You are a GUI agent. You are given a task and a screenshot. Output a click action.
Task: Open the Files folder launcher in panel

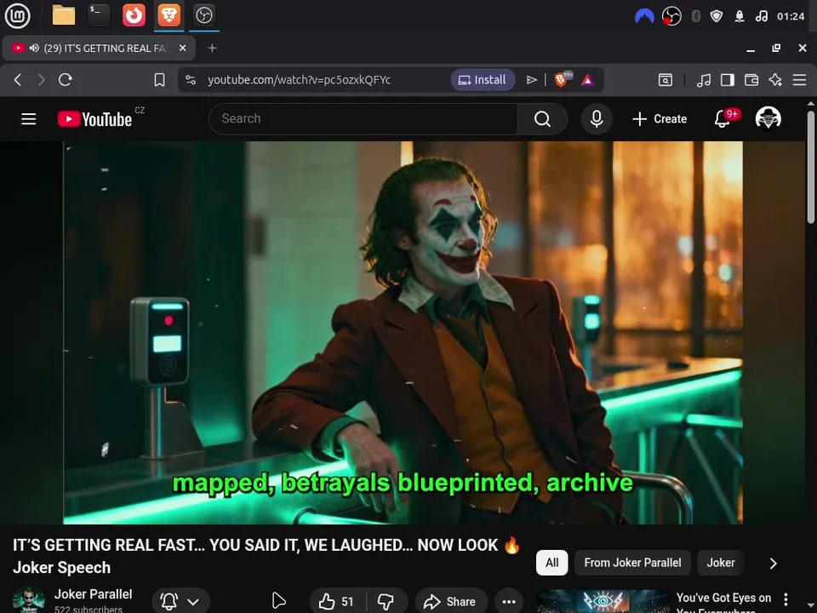click(x=64, y=15)
